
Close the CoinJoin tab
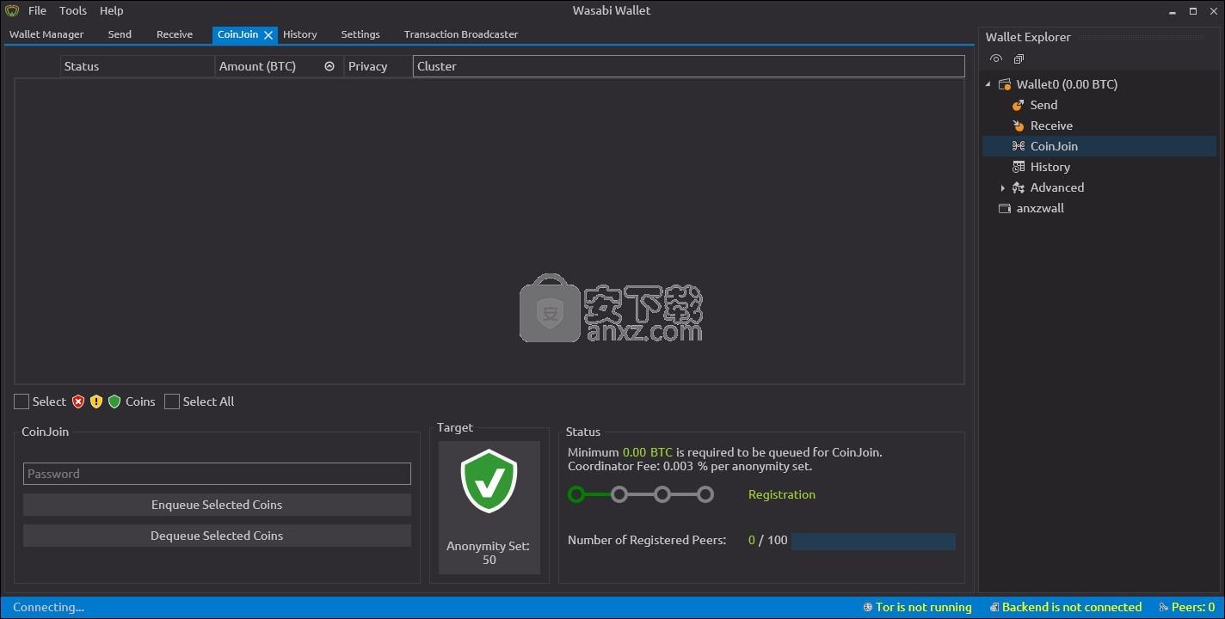[x=268, y=35]
